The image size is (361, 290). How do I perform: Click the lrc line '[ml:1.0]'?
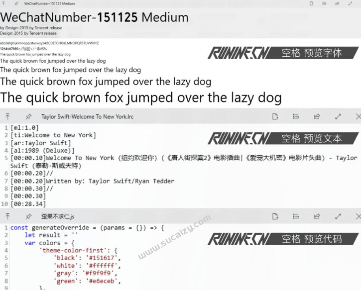pyautogui.click(x=24, y=128)
